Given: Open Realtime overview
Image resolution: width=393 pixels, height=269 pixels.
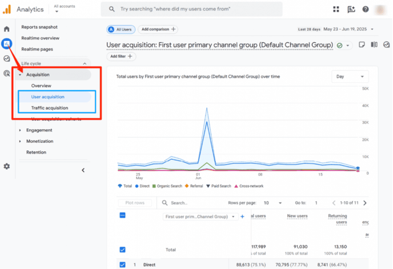Looking at the screenshot, I should pos(41,38).
